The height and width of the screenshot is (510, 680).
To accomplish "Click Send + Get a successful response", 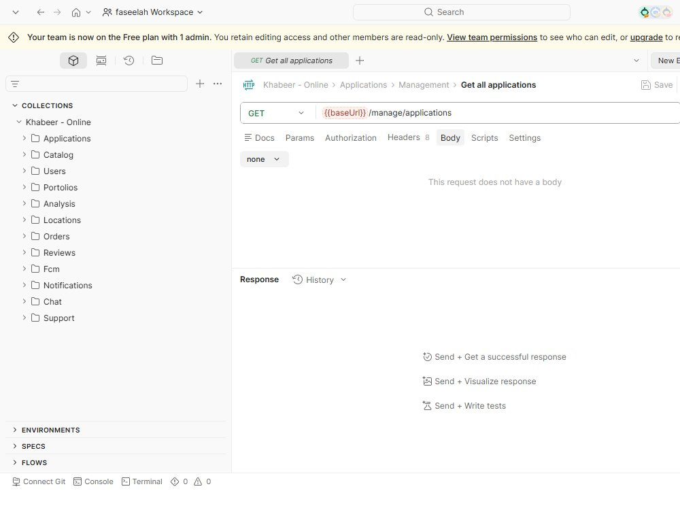I will tap(494, 357).
